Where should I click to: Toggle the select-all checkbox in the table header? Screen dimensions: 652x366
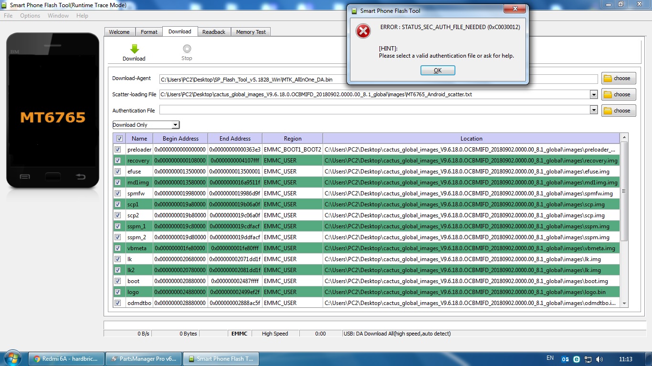pos(119,139)
